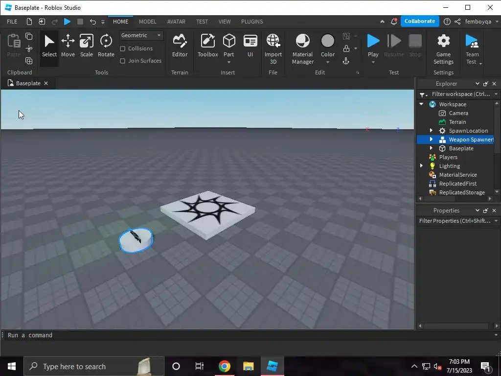The height and width of the screenshot is (376, 501).
Task: Collapse the Workspace tree node
Action: point(421,104)
